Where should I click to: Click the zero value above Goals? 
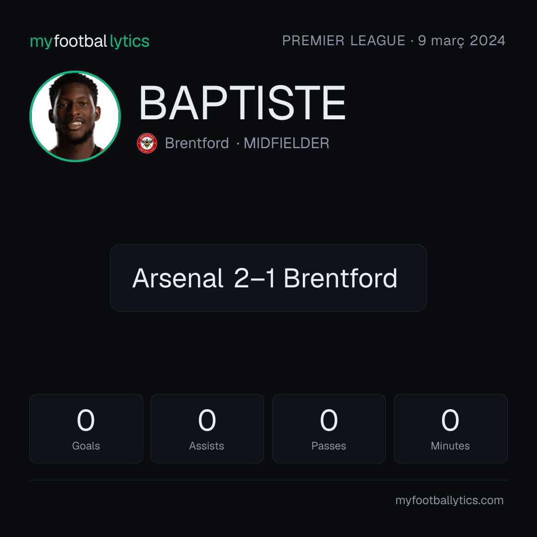point(86,420)
